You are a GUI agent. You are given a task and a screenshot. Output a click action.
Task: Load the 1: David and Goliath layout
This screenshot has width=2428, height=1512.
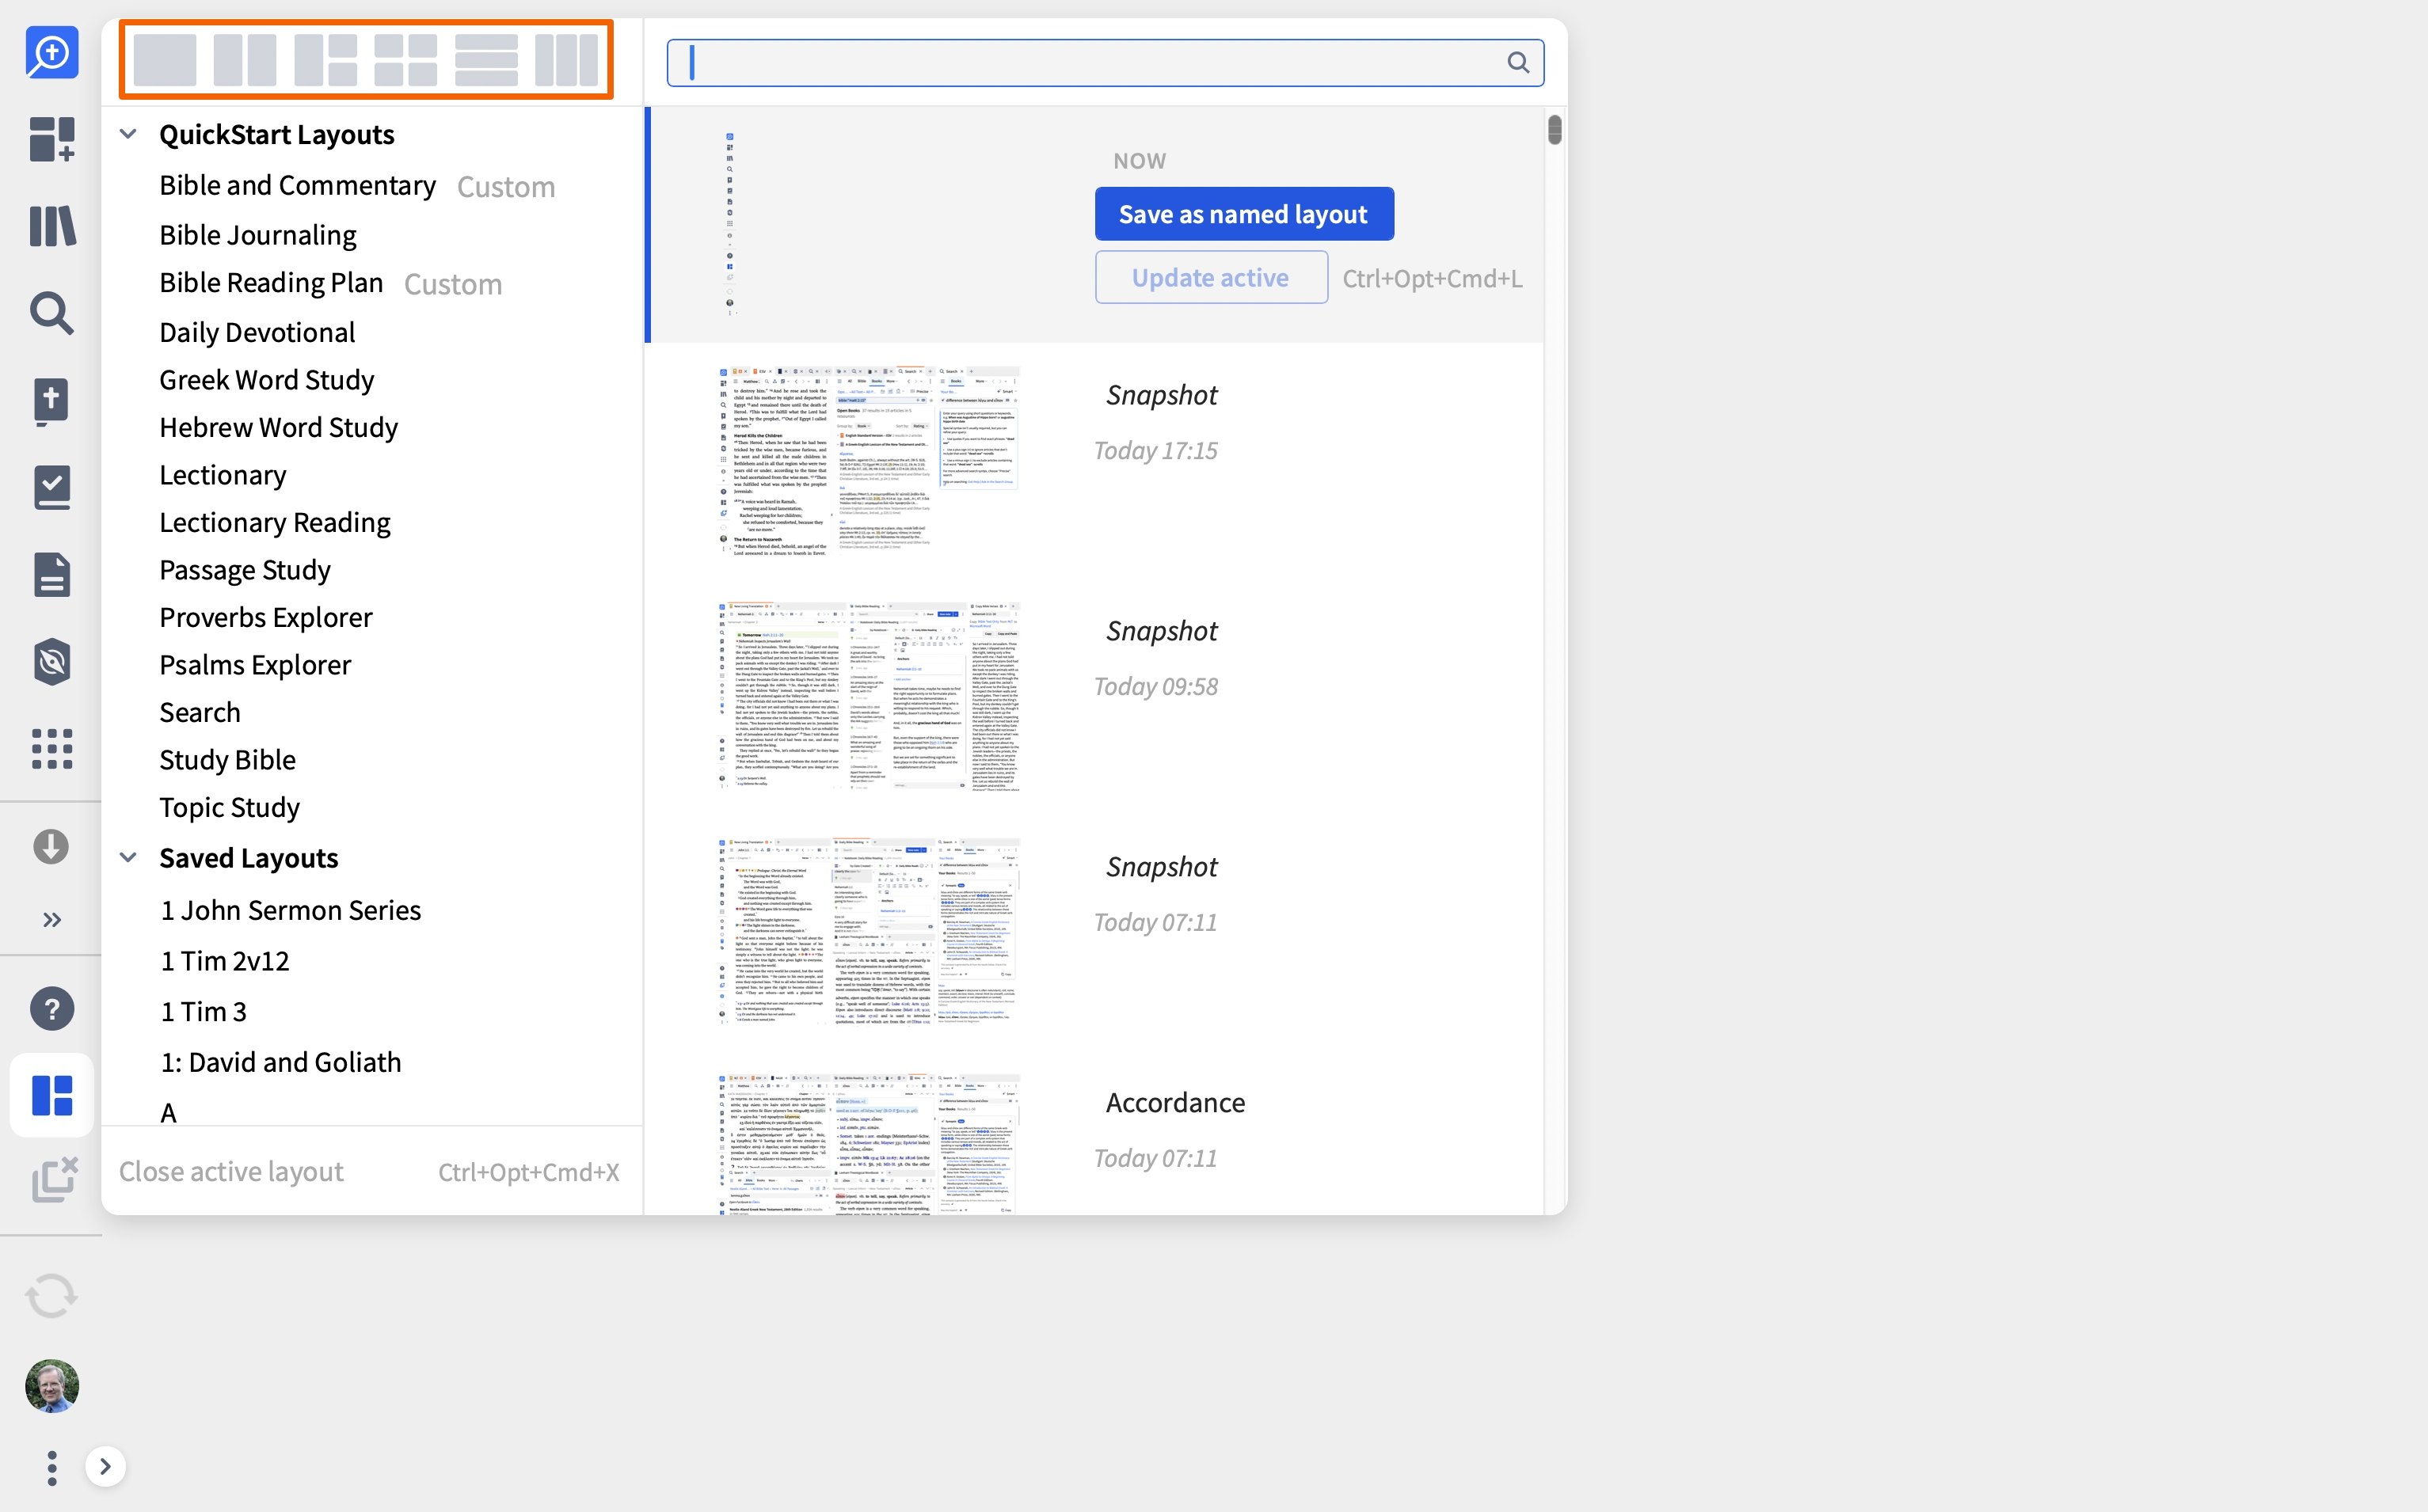[x=280, y=1062]
